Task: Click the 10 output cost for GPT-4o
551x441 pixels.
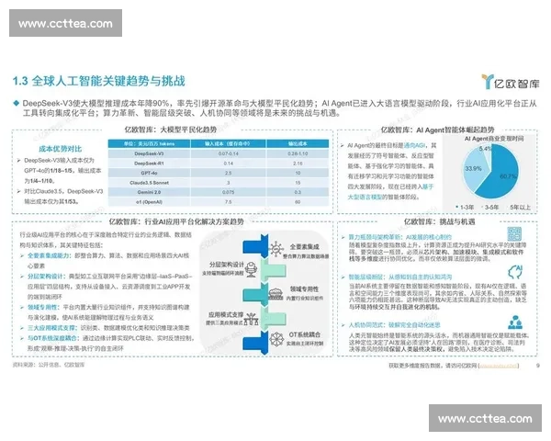Action: [298, 173]
